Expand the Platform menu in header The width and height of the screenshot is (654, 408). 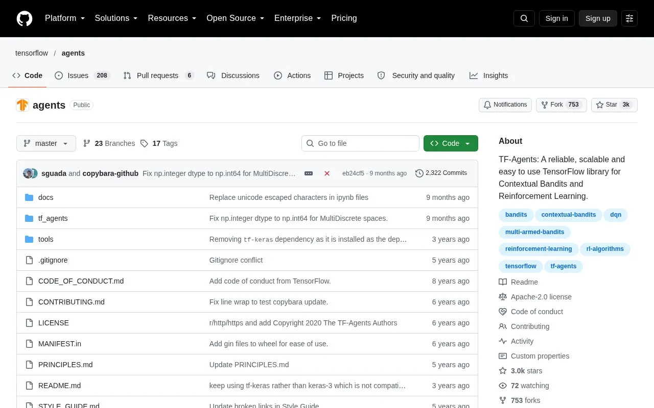[65, 18]
